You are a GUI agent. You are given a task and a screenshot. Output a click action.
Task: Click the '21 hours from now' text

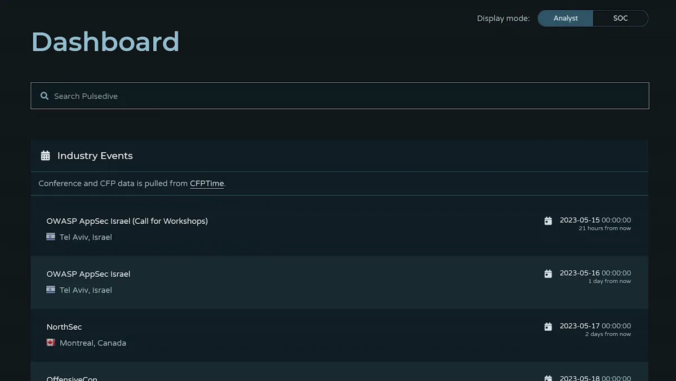pyautogui.click(x=605, y=229)
